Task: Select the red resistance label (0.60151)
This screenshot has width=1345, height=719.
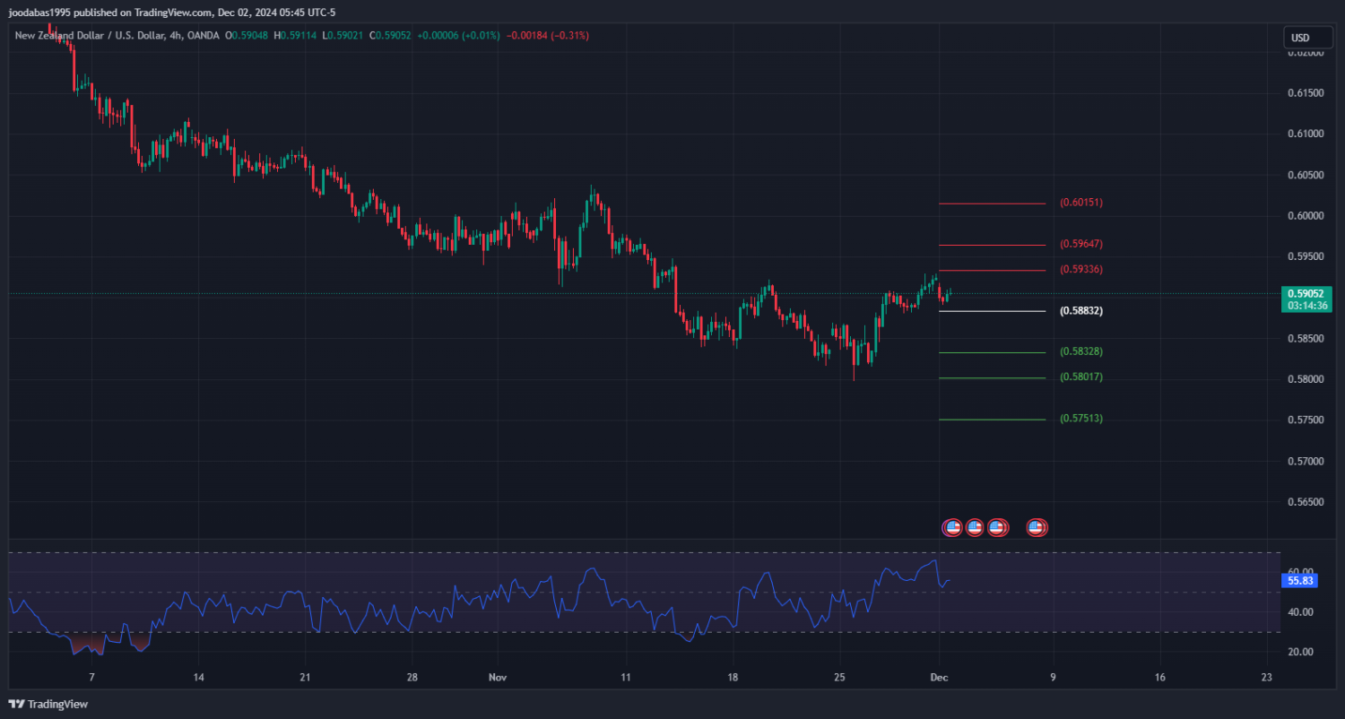Action: coord(1080,203)
